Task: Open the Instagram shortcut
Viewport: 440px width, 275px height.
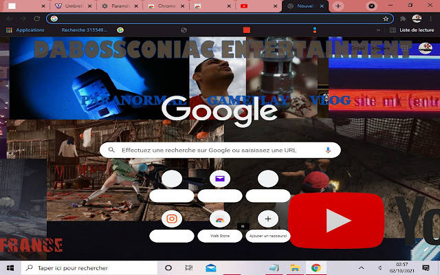Action: 172,219
